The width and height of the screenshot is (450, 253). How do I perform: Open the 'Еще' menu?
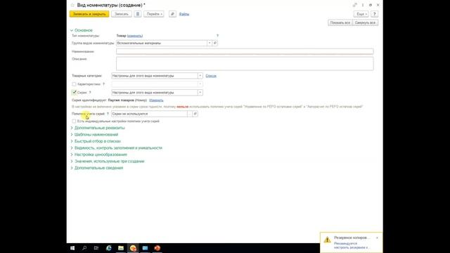point(361,14)
